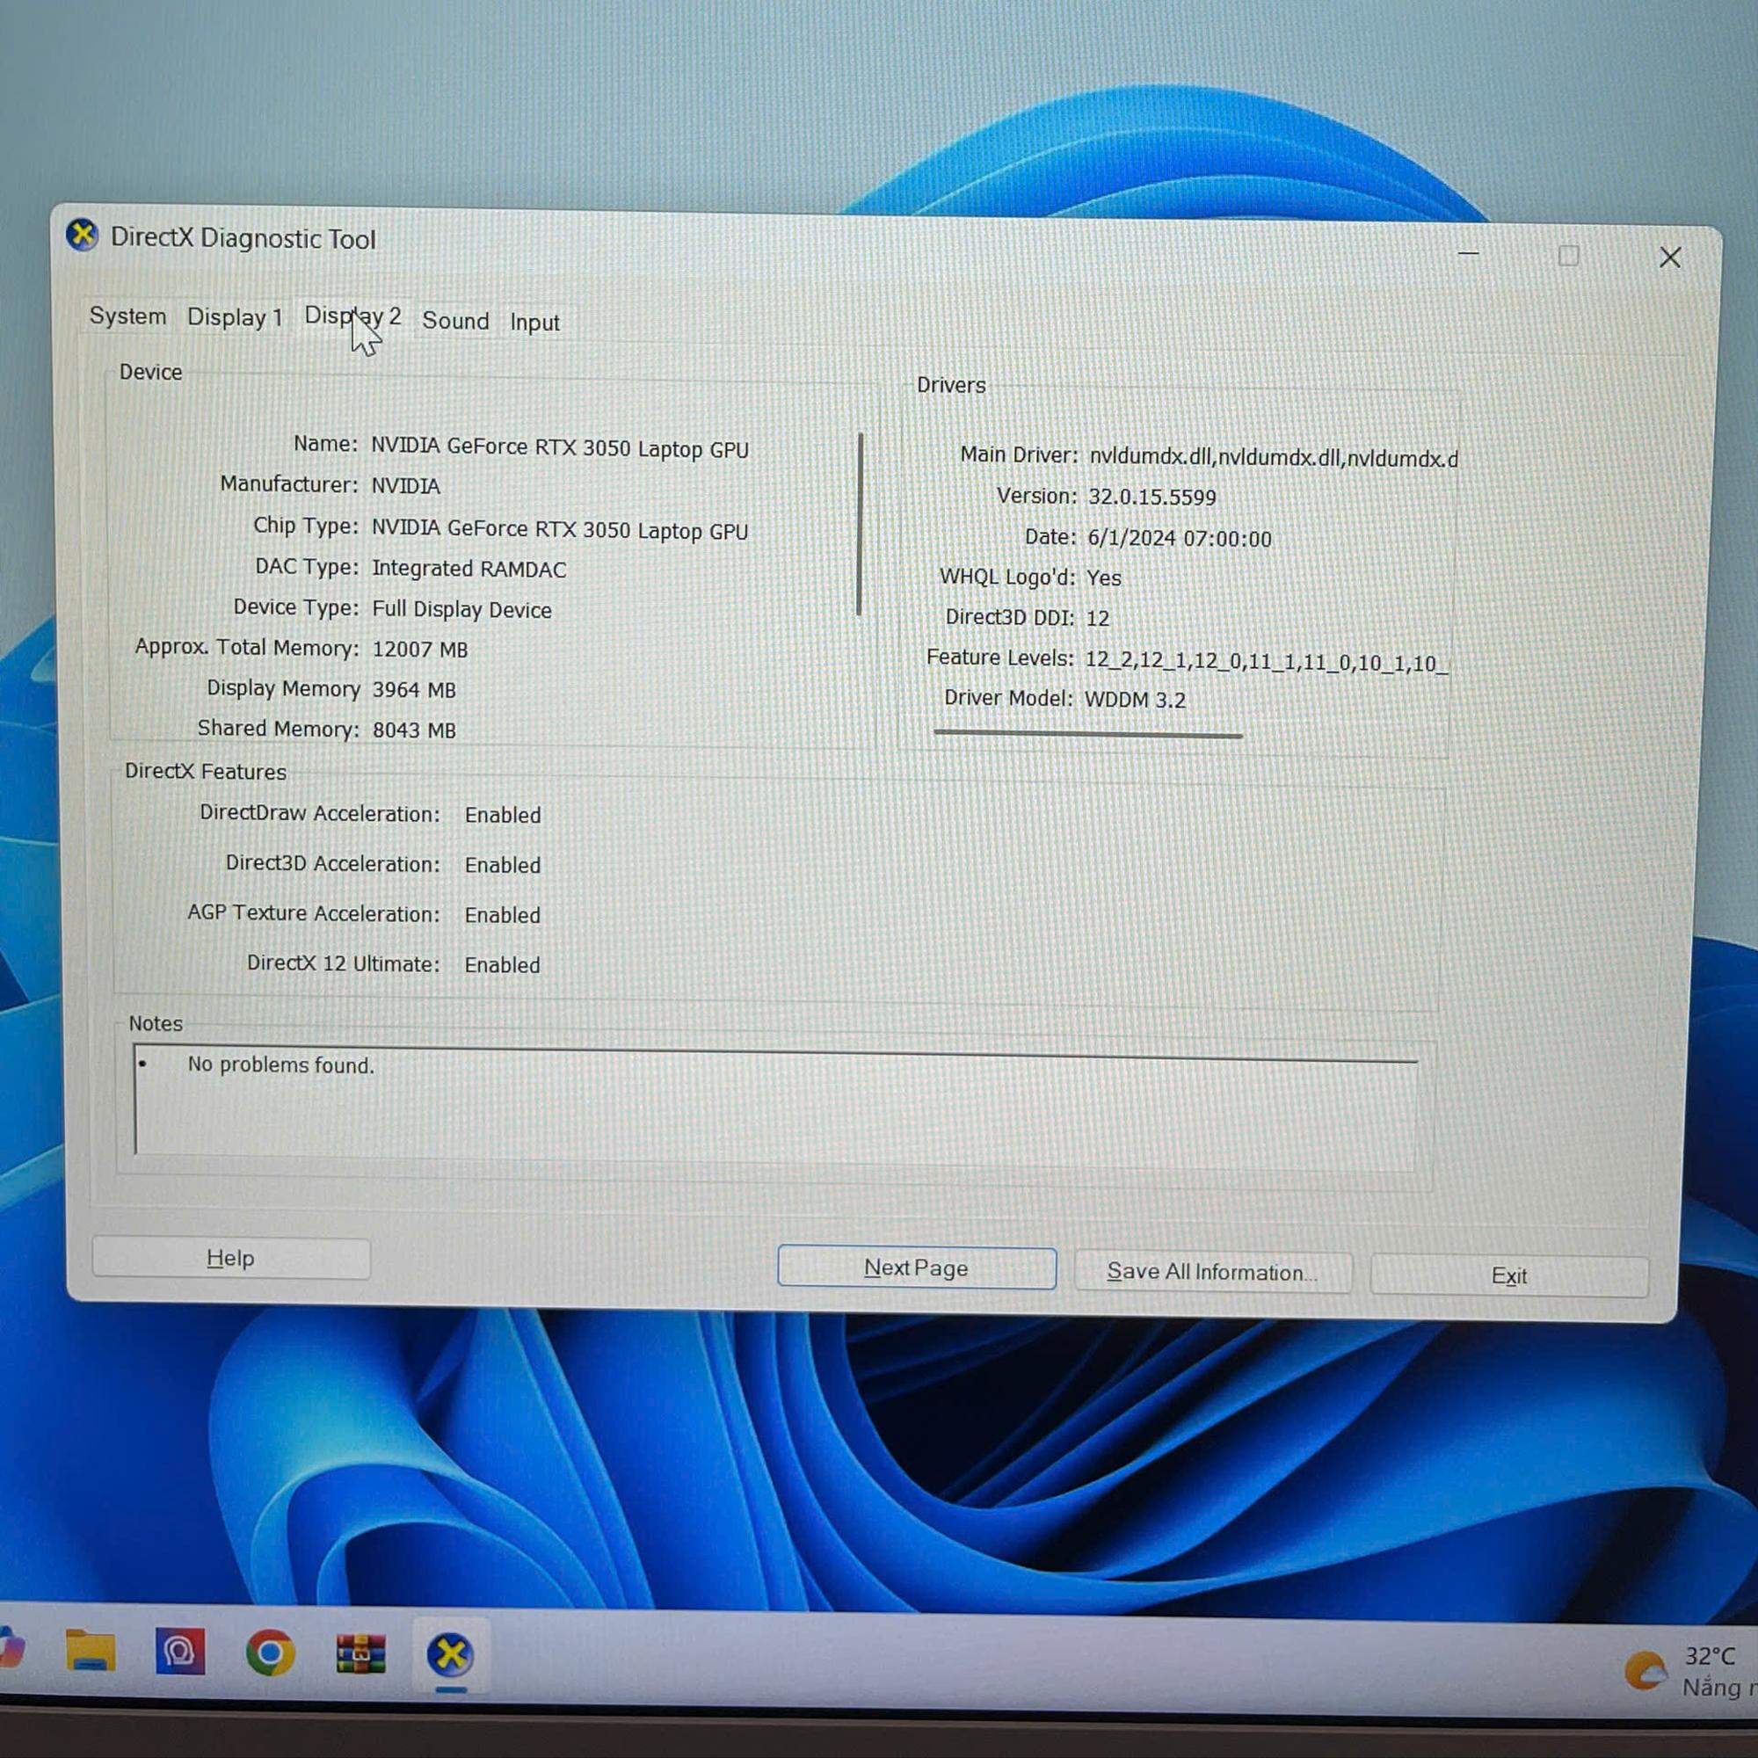This screenshot has width=1758, height=1758.
Task: Click Save All Information button
Action: coord(1212,1271)
